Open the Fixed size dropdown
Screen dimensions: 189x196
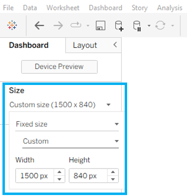[x=67, y=124]
